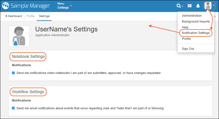The height and width of the screenshot is (119, 219).
Task: Click Sign Out in the user menu
Action: click(188, 49)
